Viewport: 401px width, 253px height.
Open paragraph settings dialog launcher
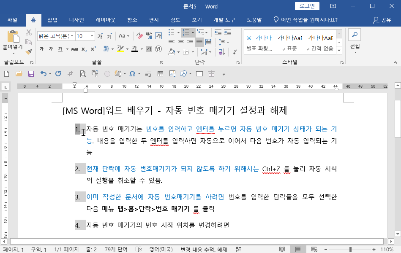click(x=238, y=62)
